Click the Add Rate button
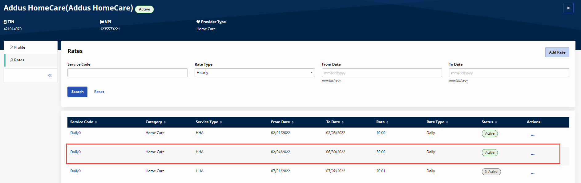Image resolution: width=581 pixels, height=183 pixels. tap(557, 52)
